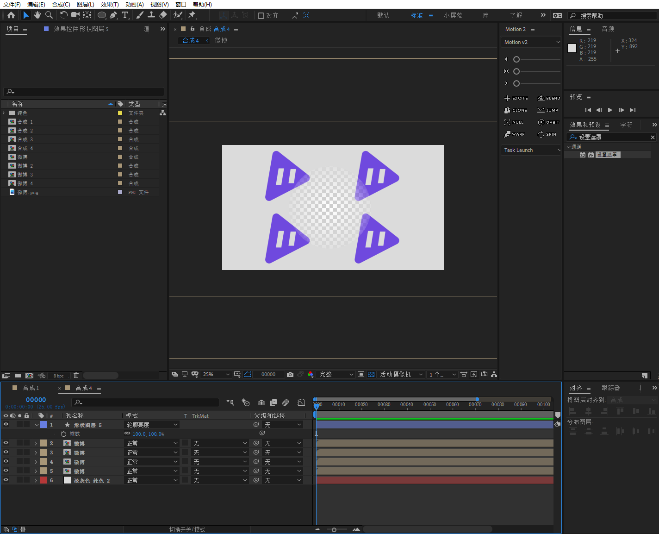Open the show channel color icon
Viewport: 659px width, 534px height.
tap(310, 374)
